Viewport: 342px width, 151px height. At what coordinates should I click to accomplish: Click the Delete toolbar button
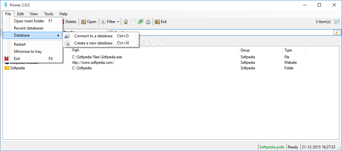click(x=70, y=22)
